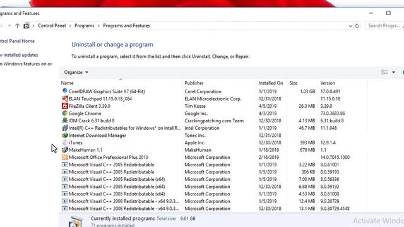
Task: Click the IDM Crack 6.31 icon
Action: click(64, 120)
